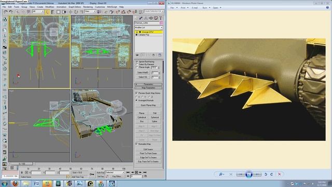
Task: Open the selection filter All dropdown
Action: click(38, 11)
